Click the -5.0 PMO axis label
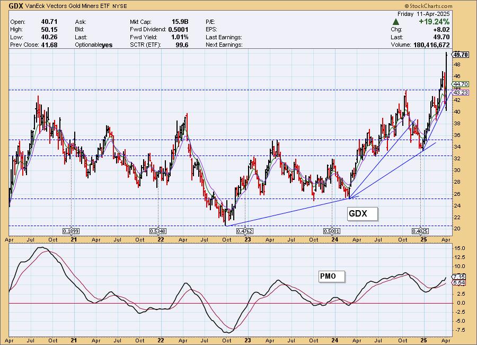The width and height of the screenshot is (477, 345). (x=460, y=321)
